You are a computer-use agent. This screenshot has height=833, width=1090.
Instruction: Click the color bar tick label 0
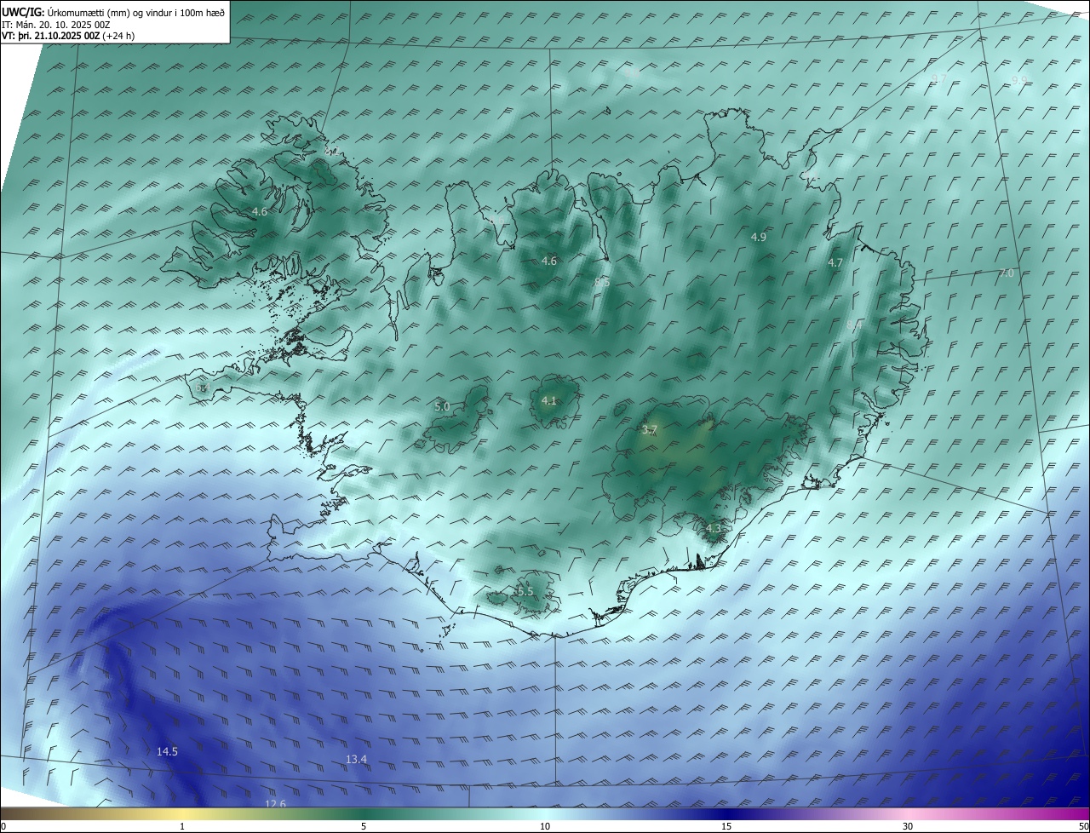(3, 826)
